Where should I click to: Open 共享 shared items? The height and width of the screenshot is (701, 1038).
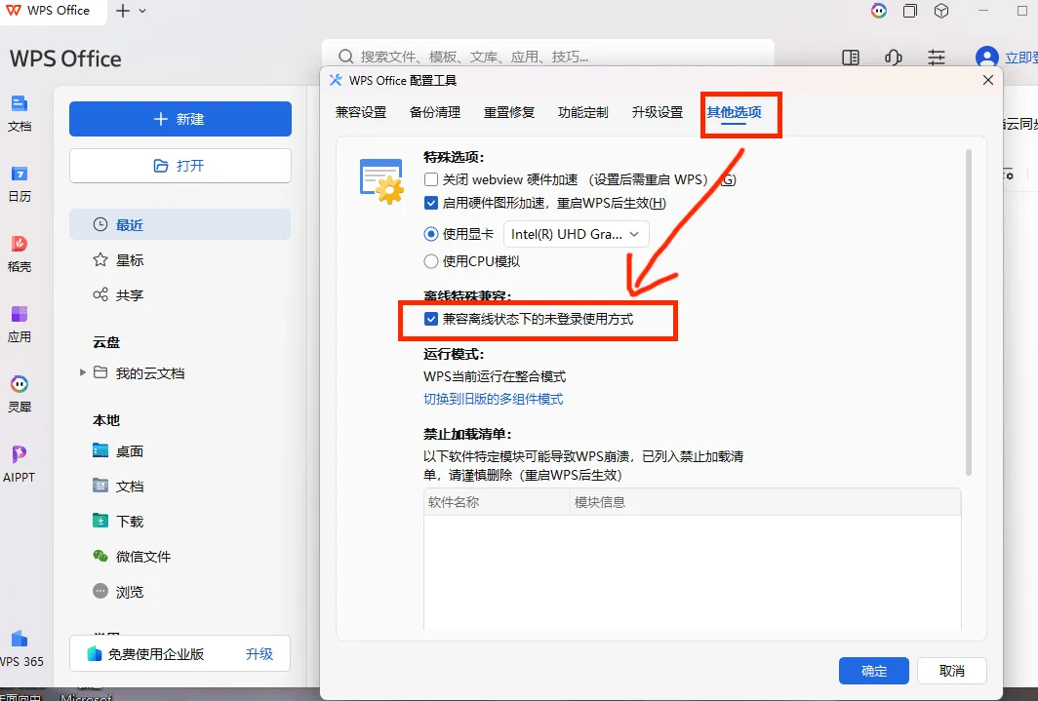pyautogui.click(x=180, y=295)
